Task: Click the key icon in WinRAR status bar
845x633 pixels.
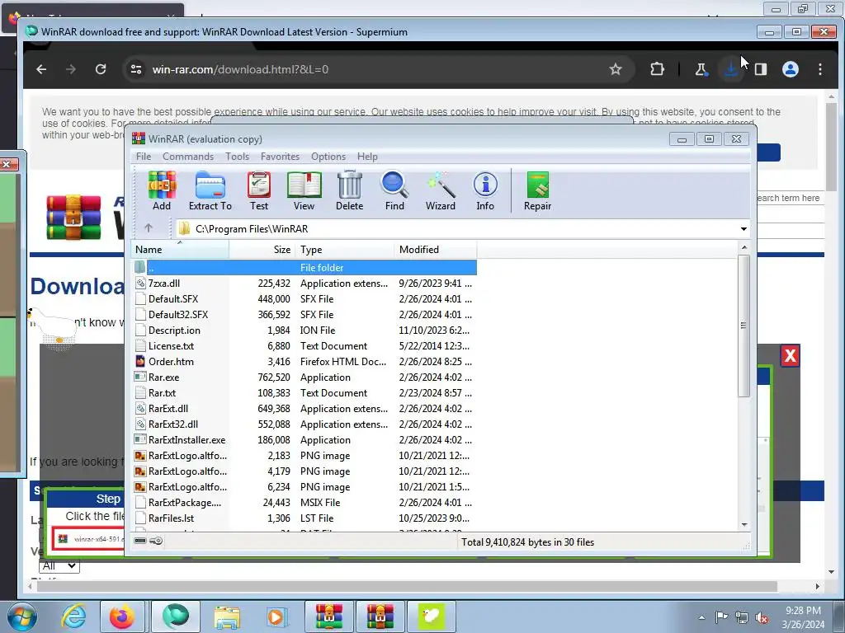Action: pos(156,541)
